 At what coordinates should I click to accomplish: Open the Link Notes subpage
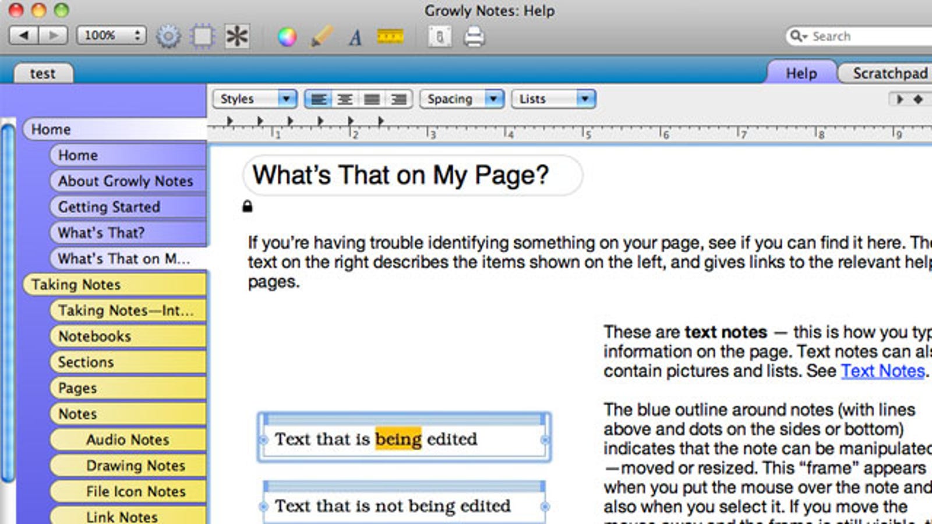pos(128,516)
